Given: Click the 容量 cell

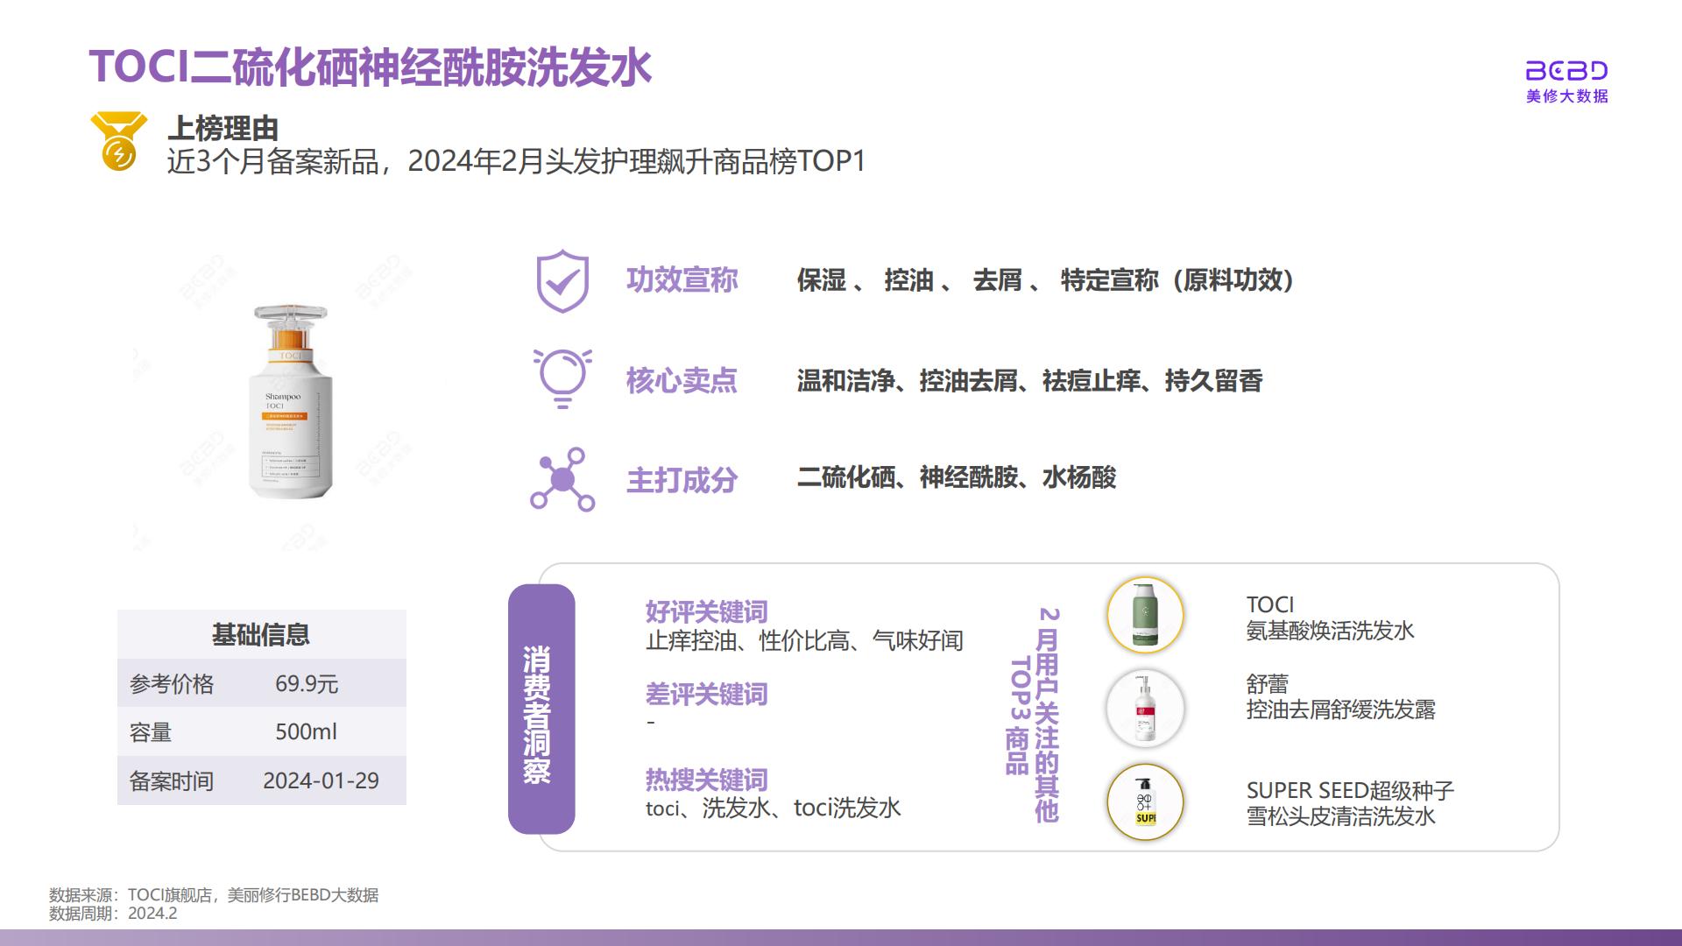Looking at the screenshot, I should point(151,732).
